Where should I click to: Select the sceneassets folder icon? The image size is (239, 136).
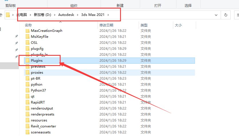coord(28,132)
